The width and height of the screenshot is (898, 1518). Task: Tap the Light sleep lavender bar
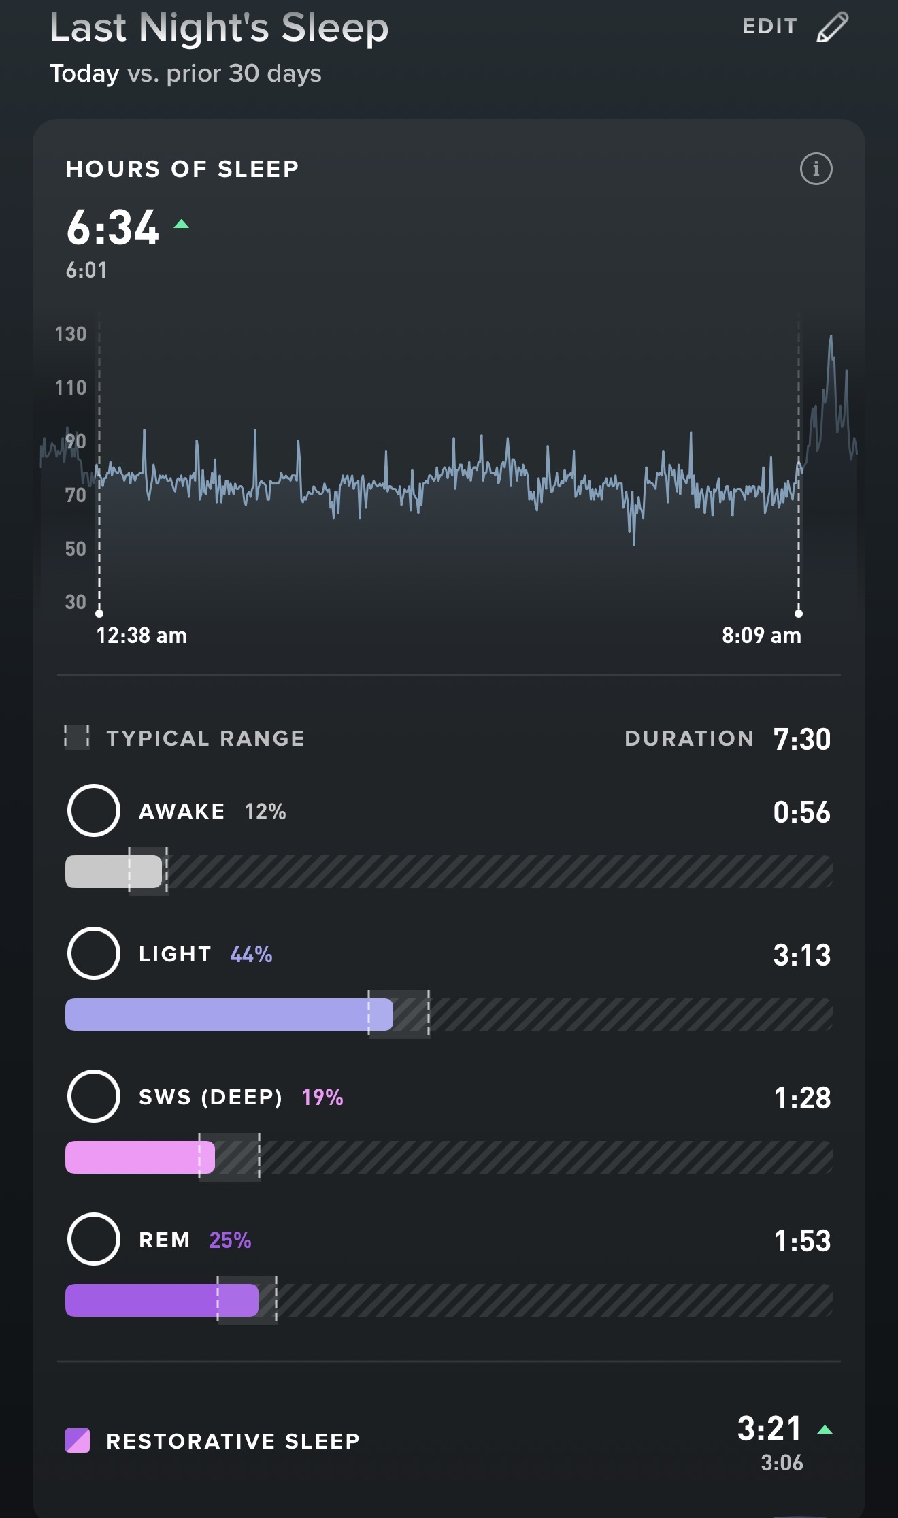coord(229,1014)
